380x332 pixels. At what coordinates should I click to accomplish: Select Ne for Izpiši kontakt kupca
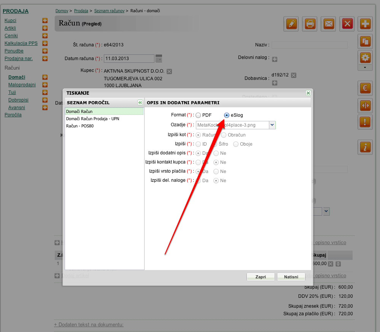pyautogui.click(x=216, y=162)
